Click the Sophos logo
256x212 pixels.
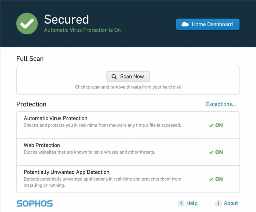[35, 203]
